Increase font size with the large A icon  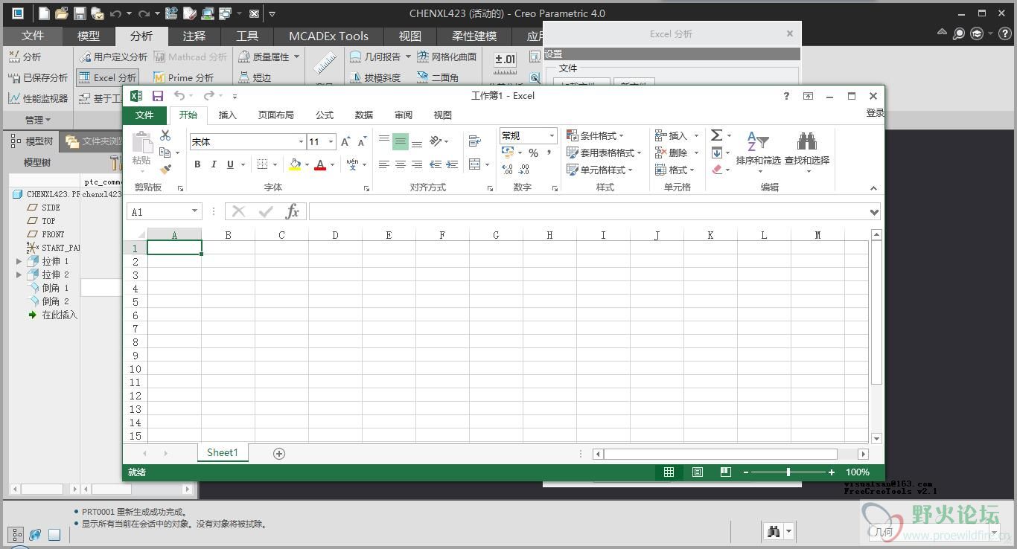click(x=345, y=141)
